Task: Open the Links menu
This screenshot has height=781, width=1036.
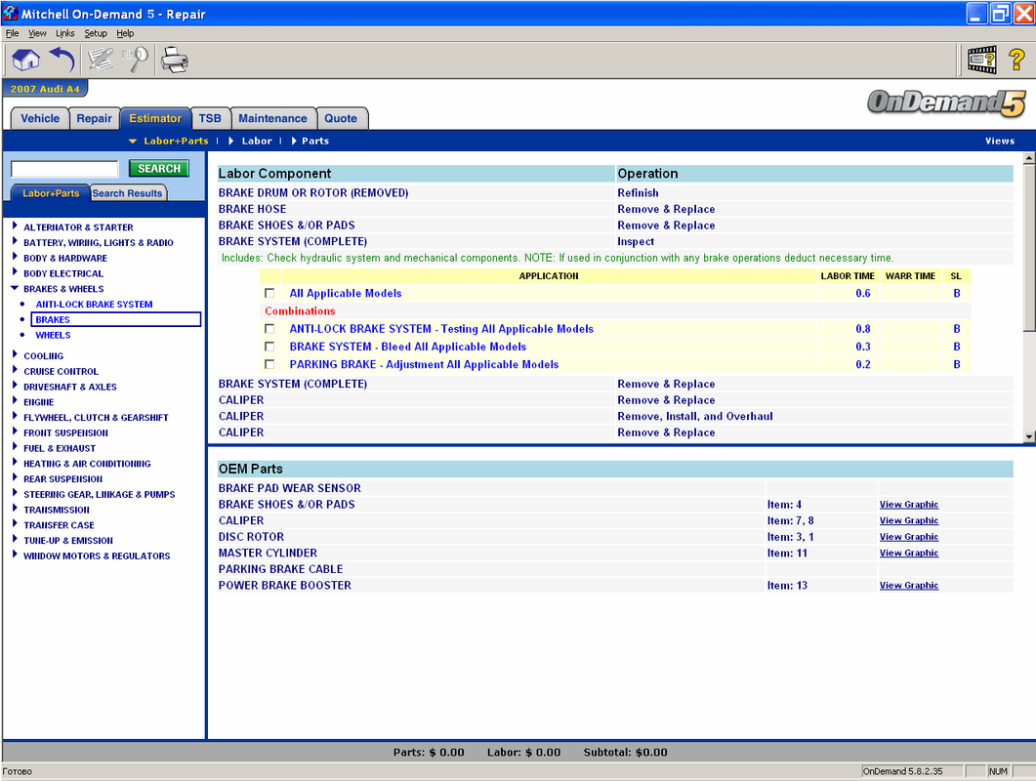Action: (x=64, y=33)
